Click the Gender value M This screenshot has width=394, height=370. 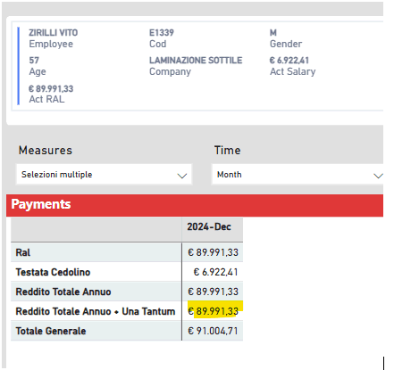pyautogui.click(x=273, y=33)
